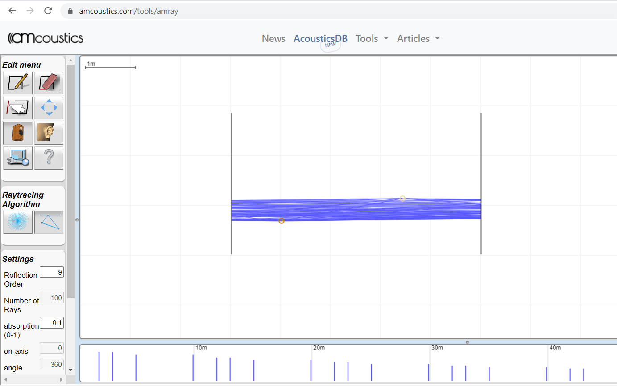Click the orange source marker in canvas
Screen dimensions: 617x386
pyautogui.click(x=282, y=221)
